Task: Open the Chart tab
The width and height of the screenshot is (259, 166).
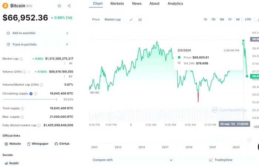Action: click(x=98, y=3)
